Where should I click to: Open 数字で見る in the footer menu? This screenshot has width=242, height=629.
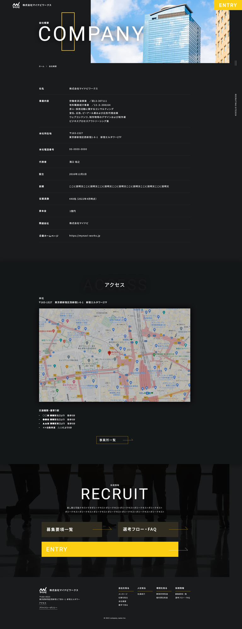tap(123, 605)
